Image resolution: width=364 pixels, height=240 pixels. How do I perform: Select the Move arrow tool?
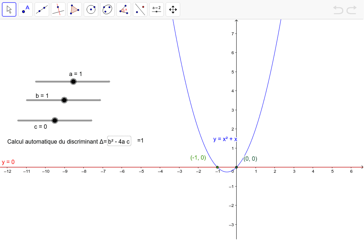click(9, 9)
